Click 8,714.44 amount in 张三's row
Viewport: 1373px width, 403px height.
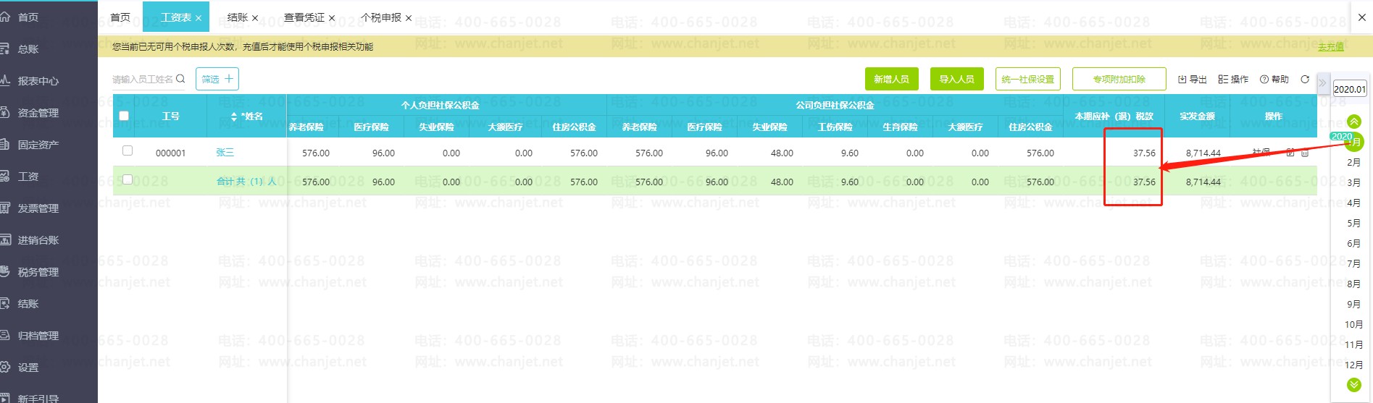[x=1203, y=153]
